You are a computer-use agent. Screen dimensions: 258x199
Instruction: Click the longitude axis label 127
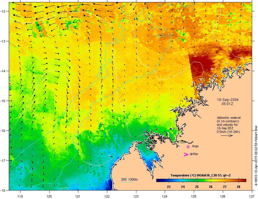tap(252, 196)
